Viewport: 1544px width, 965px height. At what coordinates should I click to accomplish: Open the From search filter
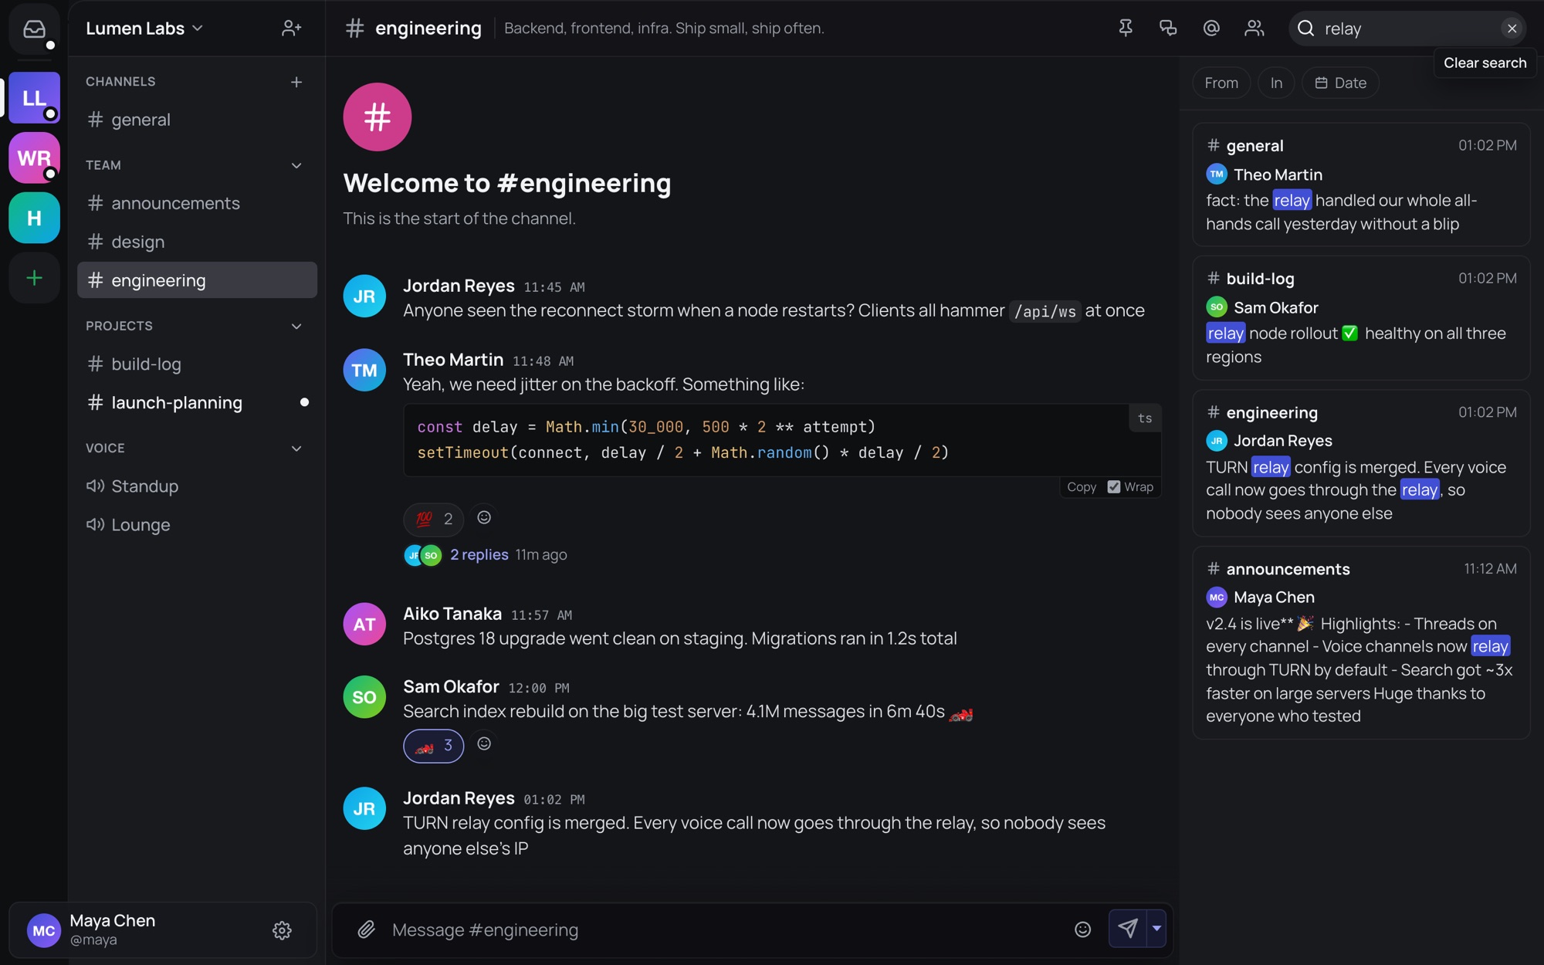pyautogui.click(x=1221, y=83)
